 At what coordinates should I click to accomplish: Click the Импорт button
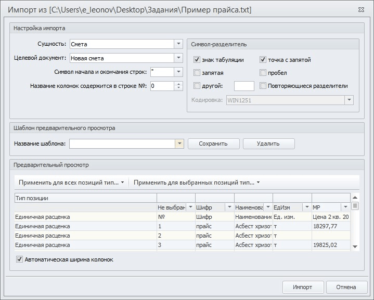click(302, 287)
